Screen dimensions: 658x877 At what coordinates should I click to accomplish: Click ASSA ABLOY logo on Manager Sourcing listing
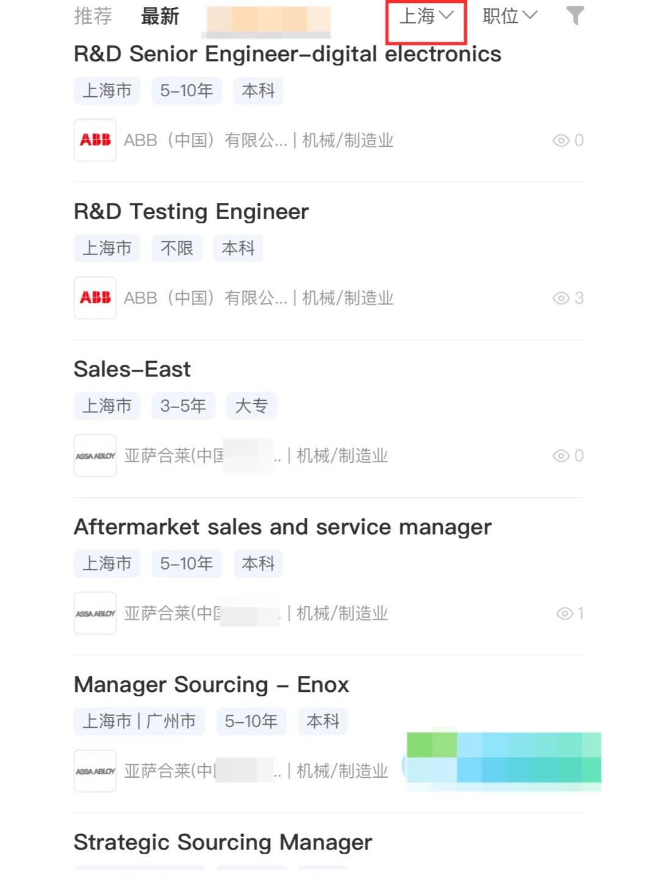tap(95, 771)
